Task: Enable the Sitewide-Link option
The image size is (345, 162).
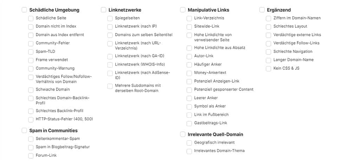Action: (189, 27)
